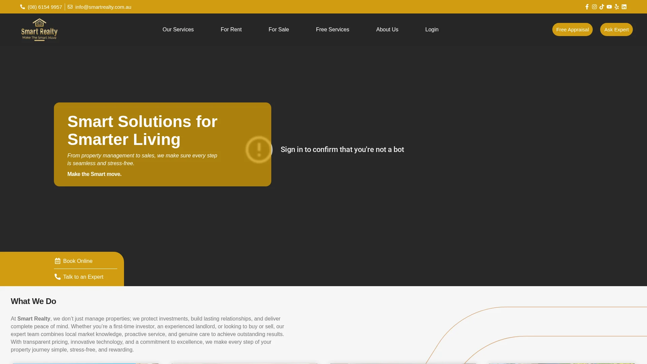Click the exclamation warning icon in the video
The height and width of the screenshot is (364, 647).
(259, 150)
